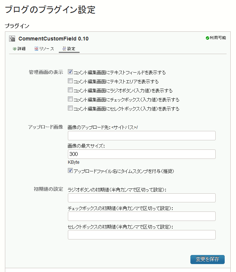Image resolution: width=236 pixels, height=272 pixels.
Task: Click the 画像の最大サイズ field showing 300
Action: coord(142,154)
